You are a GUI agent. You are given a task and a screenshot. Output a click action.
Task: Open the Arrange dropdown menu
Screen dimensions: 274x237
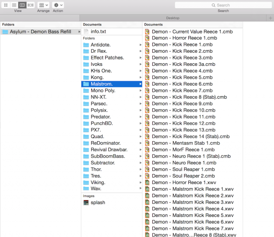[43, 5]
